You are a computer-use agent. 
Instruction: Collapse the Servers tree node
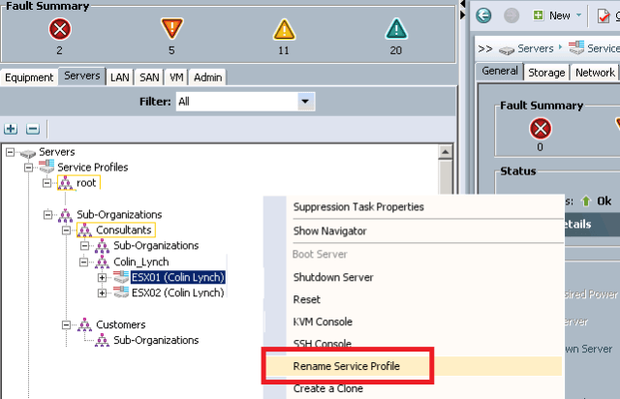point(11,152)
